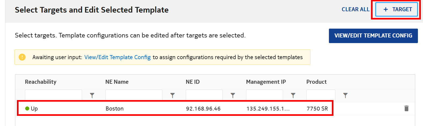Open View/Edit Template Config button
Screen dimensions: 423x126
click(373, 36)
